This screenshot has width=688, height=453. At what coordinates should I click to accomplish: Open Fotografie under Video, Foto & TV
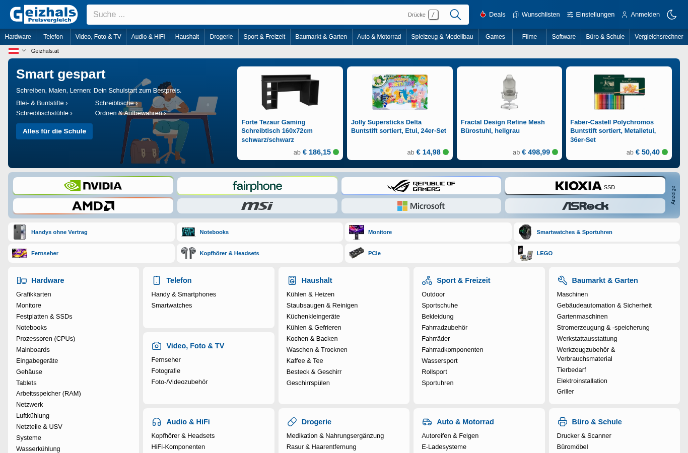tap(166, 371)
